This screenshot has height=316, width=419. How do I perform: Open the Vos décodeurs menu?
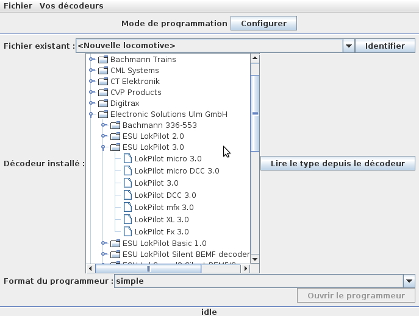(71, 6)
